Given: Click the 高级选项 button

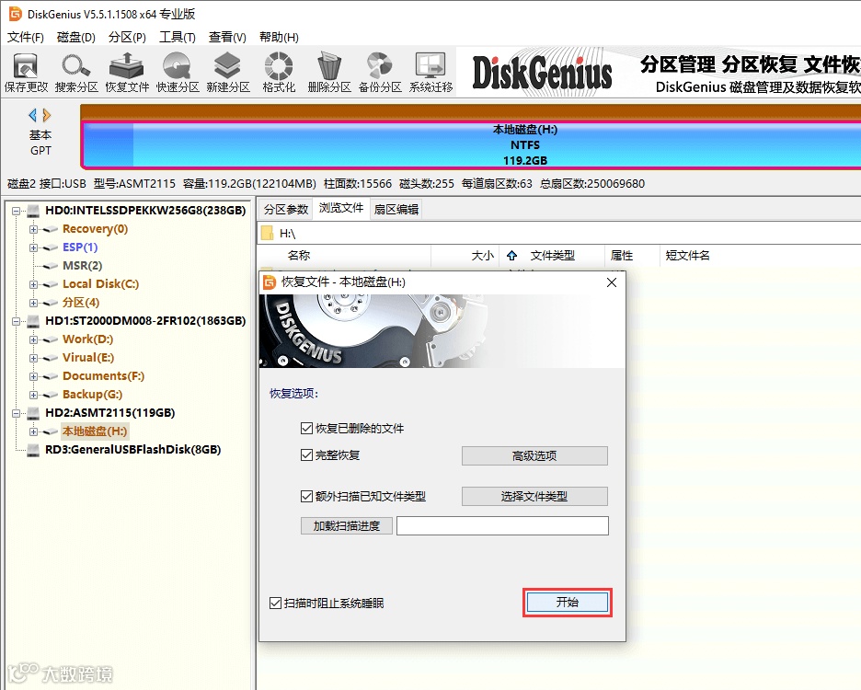Looking at the screenshot, I should [534, 456].
